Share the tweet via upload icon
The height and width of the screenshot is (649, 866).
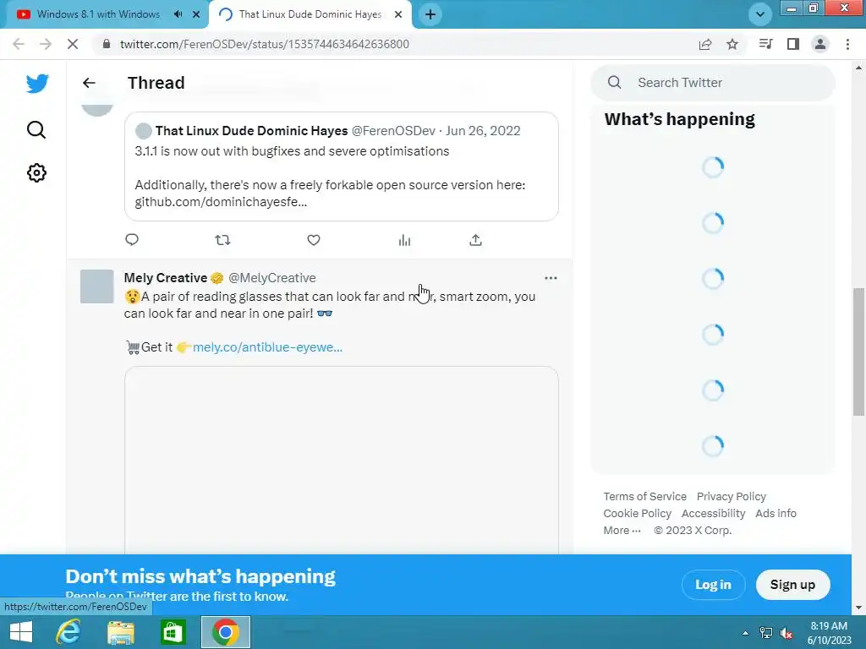475,239
